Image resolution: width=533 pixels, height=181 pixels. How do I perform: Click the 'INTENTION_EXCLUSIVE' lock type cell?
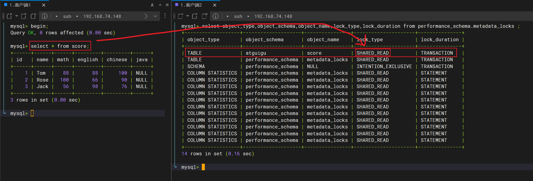(x=384, y=66)
